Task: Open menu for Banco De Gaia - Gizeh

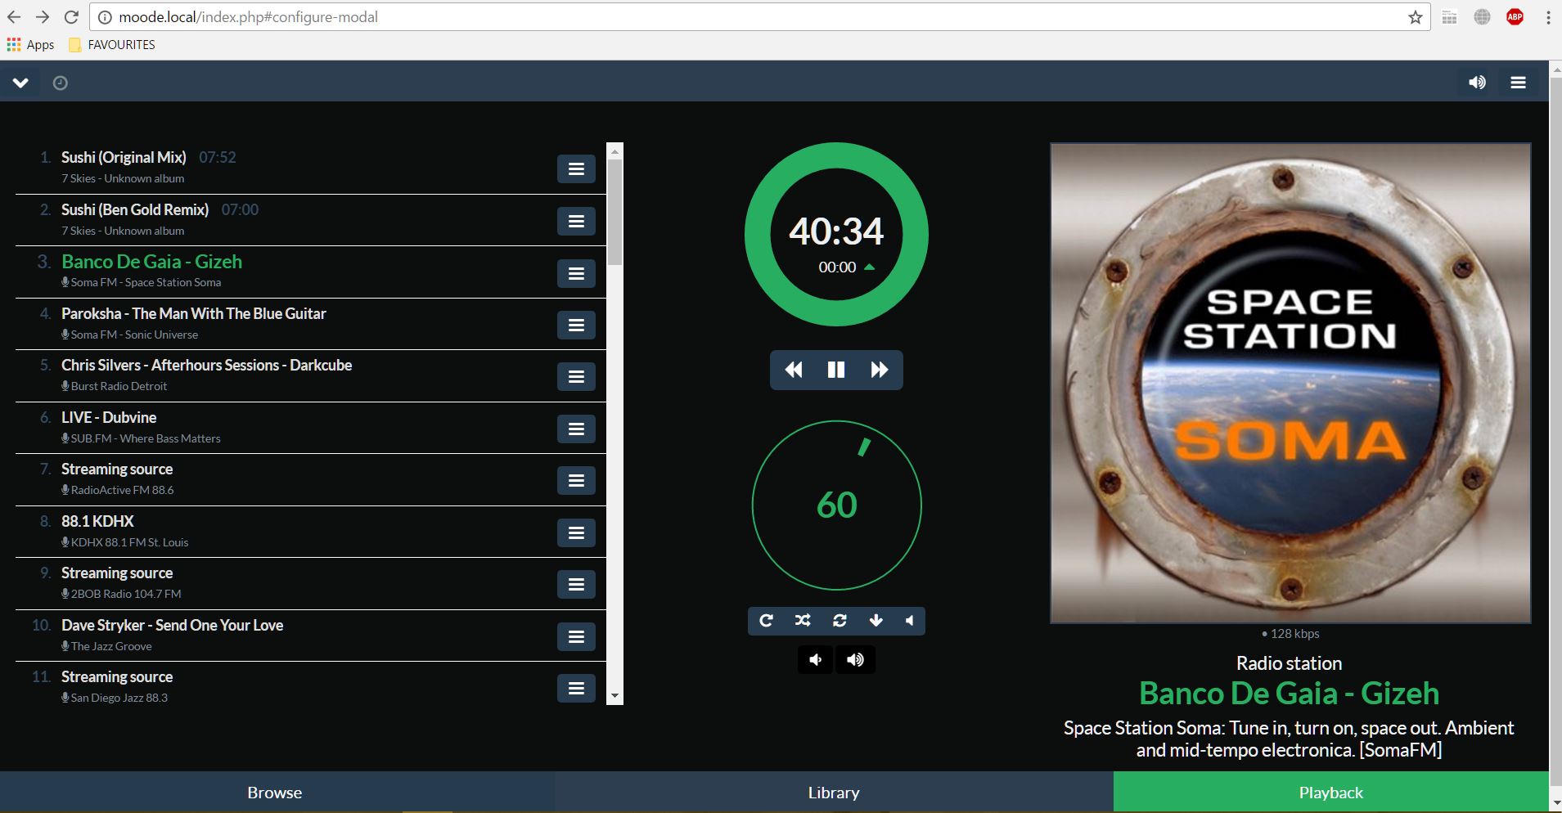Action: click(576, 273)
